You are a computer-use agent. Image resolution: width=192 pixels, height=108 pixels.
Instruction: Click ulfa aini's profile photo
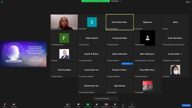coord(64,54)
